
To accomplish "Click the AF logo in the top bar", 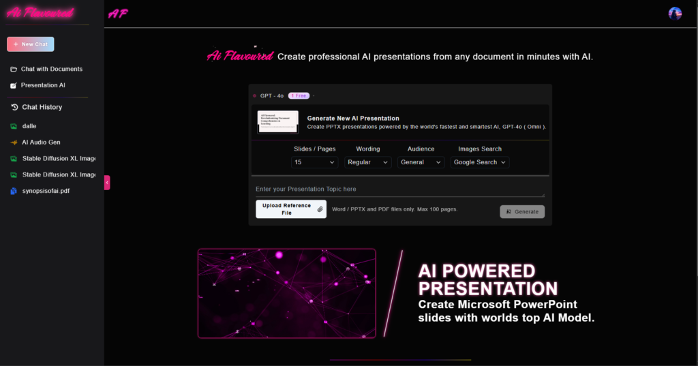I will [117, 14].
